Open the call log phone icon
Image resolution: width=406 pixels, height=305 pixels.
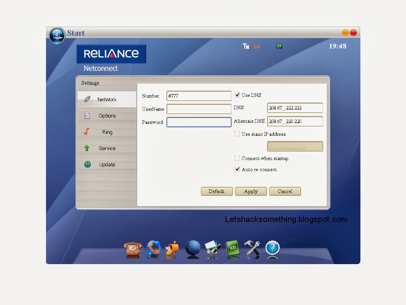pyautogui.click(x=154, y=249)
